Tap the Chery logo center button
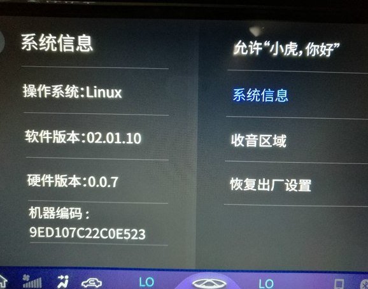The image size is (368, 289). [x=209, y=283]
